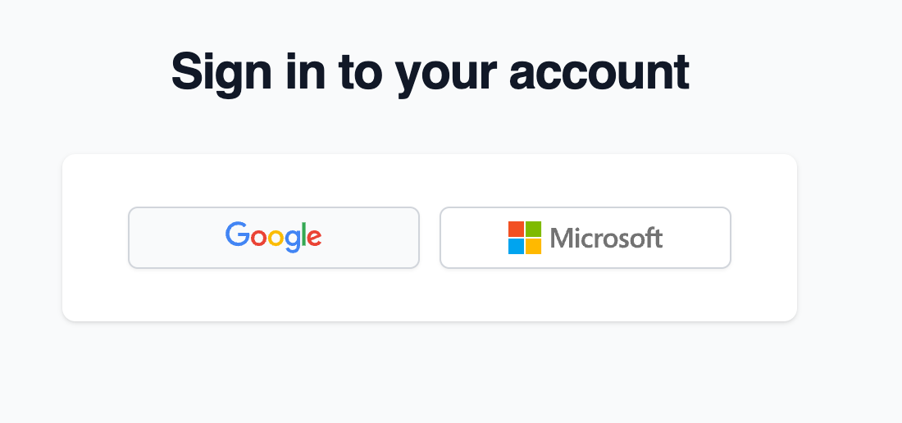Click the white card gap between both buttons
Image resolution: width=902 pixels, height=423 pixels.
pyautogui.click(x=430, y=238)
